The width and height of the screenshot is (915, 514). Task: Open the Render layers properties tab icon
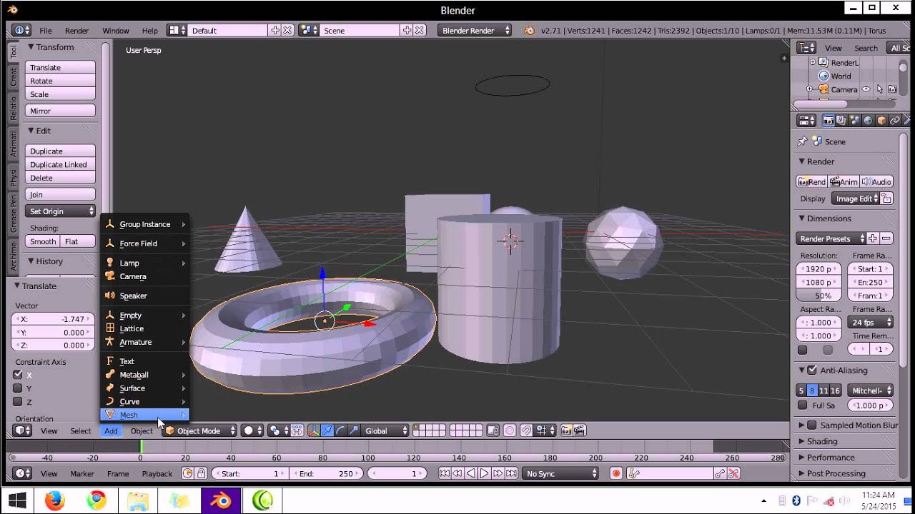pyautogui.click(x=841, y=121)
